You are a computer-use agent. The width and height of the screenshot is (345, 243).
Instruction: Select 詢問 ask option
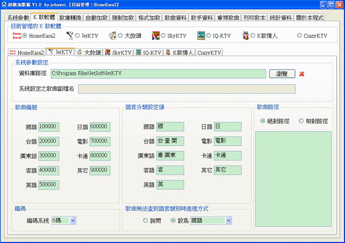pyautogui.click(x=145, y=220)
